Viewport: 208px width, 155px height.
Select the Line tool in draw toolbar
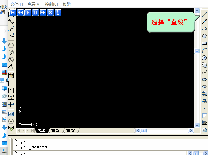tap(204, 14)
